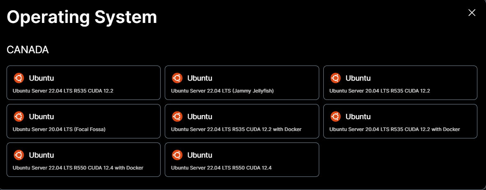The height and width of the screenshot is (190, 486).
Task: Click Ubuntu logo on 22.04 R535 with Docker card
Action: point(177,116)
